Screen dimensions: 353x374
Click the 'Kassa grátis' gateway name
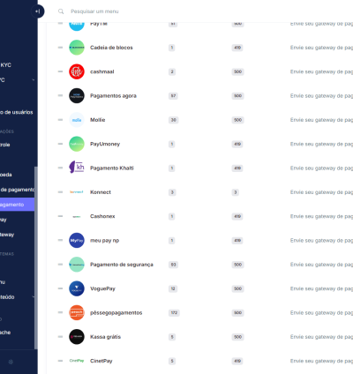(x=105, y=337)
